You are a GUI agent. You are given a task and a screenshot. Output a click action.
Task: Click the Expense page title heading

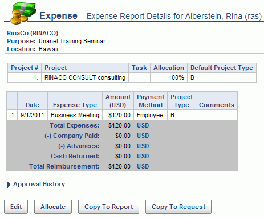point(58,16)
